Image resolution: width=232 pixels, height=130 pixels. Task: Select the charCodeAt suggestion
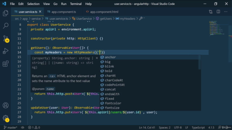[149, 80]
